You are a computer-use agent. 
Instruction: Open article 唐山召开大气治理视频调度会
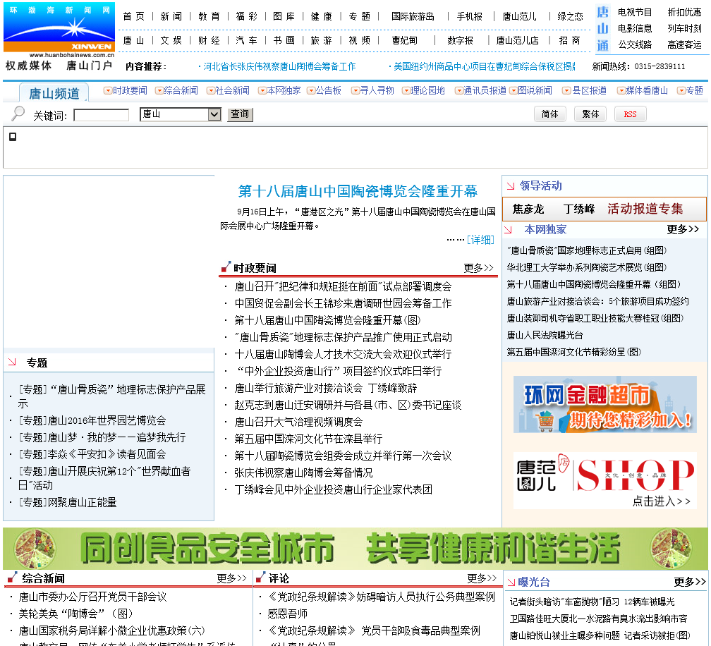(x=298, y=422)
